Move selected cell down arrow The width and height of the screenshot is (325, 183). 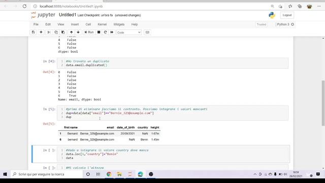(x=78, y=32)
